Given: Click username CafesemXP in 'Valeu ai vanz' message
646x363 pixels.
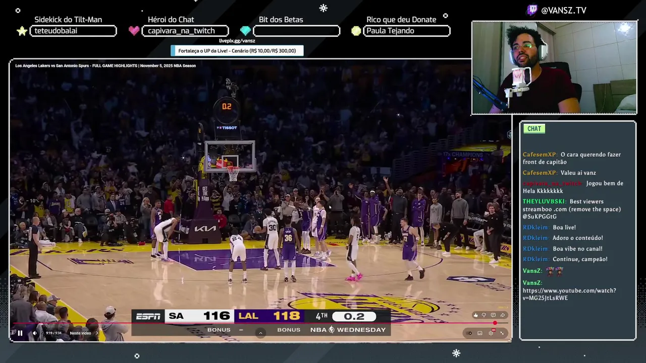Looking at the screenshot, I should (x=540, y=173).
